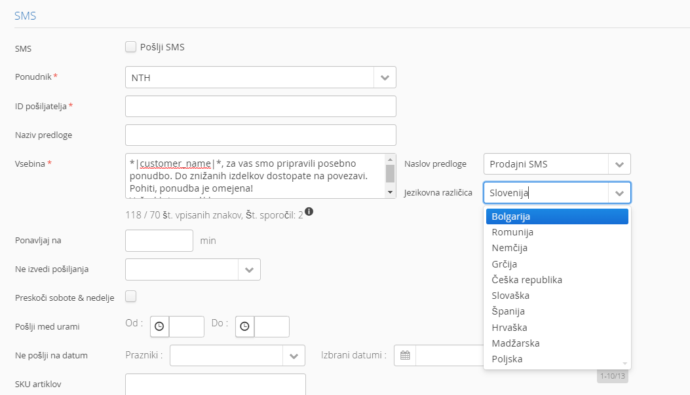Click the Prodajni SMS template title field

[546, 164]
